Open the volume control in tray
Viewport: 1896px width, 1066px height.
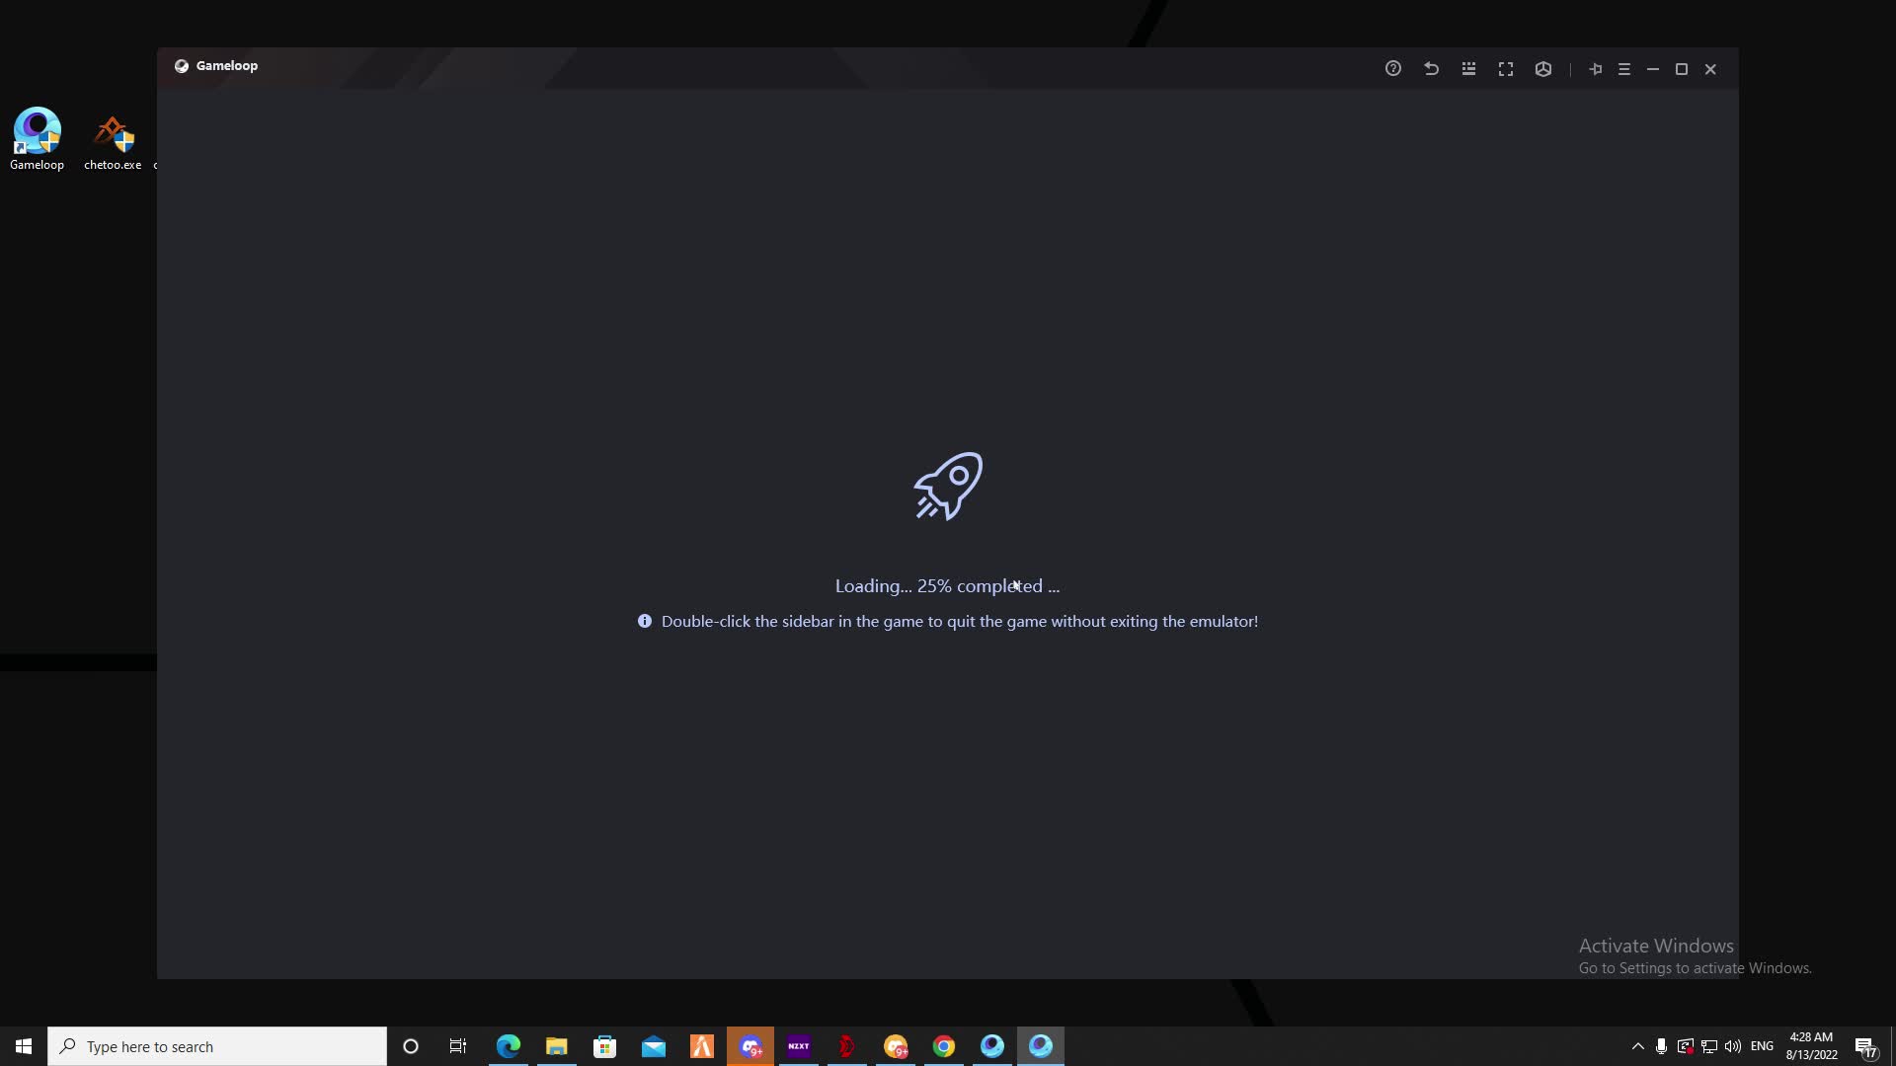(1733, 1046)
